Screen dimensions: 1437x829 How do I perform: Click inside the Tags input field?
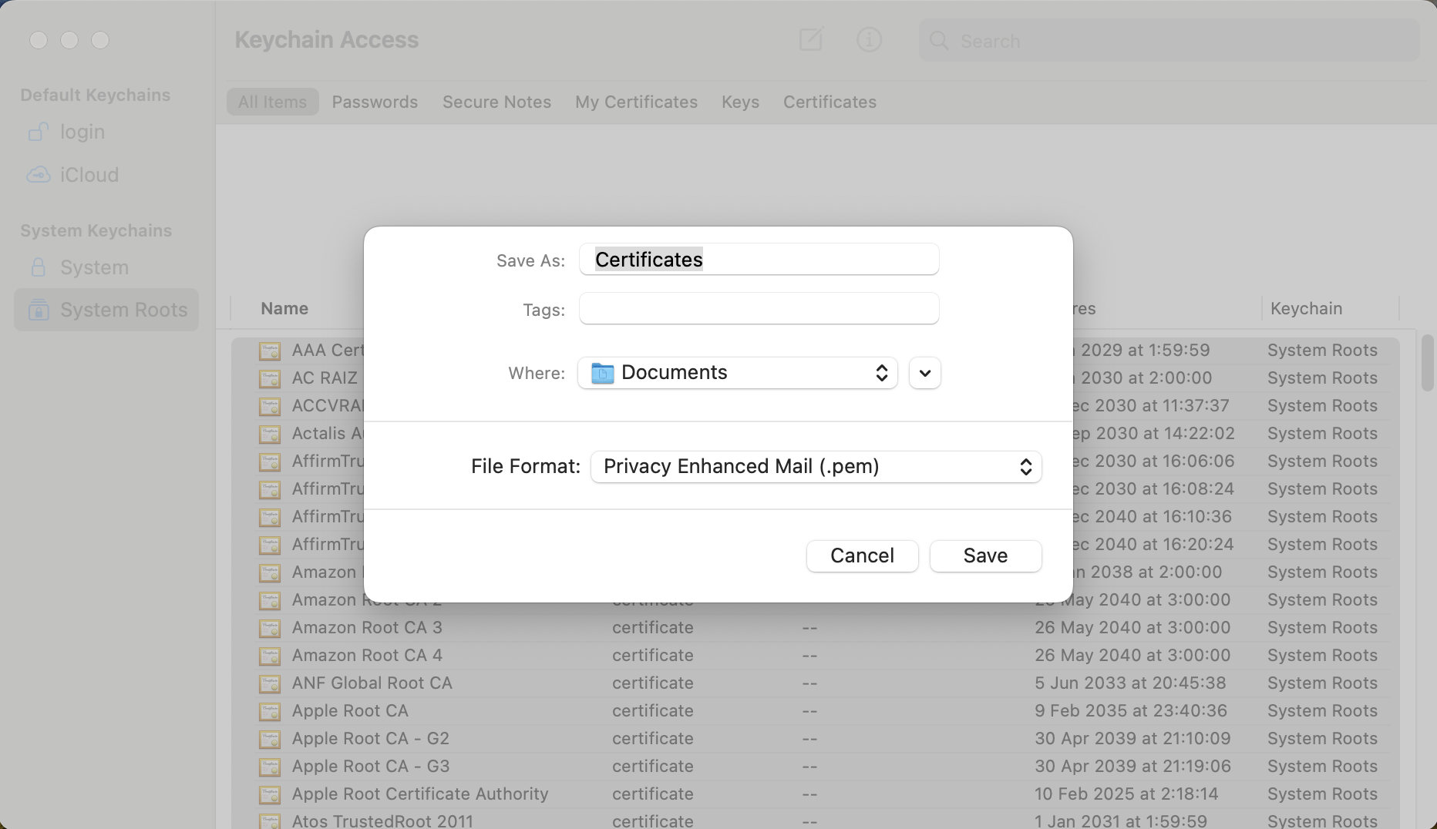(x=759, y=308)
